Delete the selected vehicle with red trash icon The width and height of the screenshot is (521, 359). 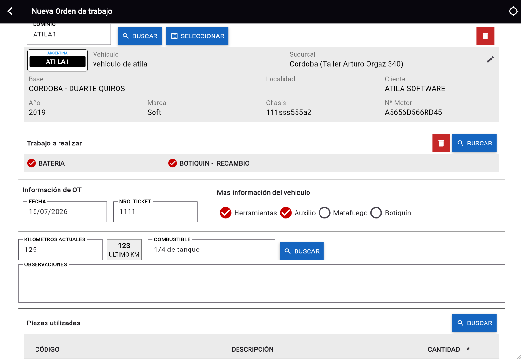coord(485,36)
